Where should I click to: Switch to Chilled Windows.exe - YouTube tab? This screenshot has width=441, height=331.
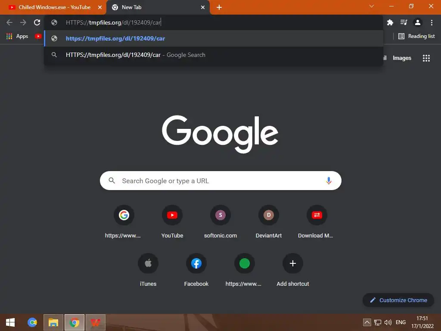pos(53,7)
